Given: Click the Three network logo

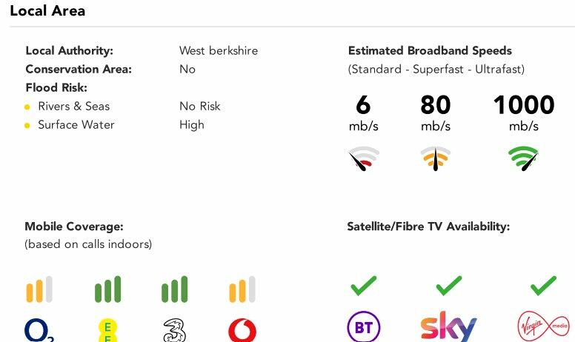Looking at the screenshot, I should tap(173, 330).
